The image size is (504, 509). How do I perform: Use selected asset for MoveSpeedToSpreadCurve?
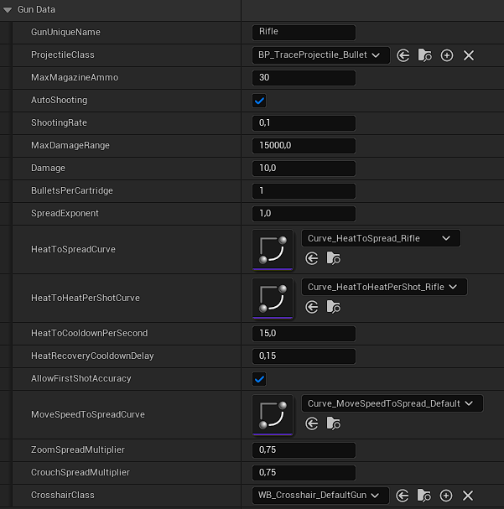pyautogui.click(x=312, y=423)
